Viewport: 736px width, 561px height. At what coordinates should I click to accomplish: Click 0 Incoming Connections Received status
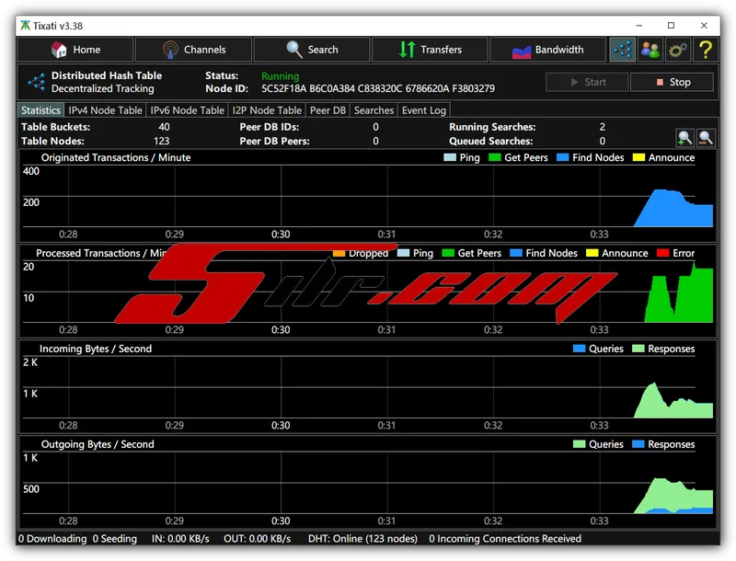505,539
